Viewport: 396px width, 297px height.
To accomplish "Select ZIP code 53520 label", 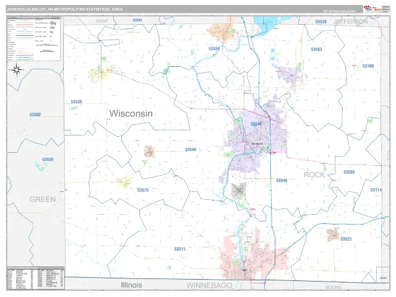I will pos(48,160).
